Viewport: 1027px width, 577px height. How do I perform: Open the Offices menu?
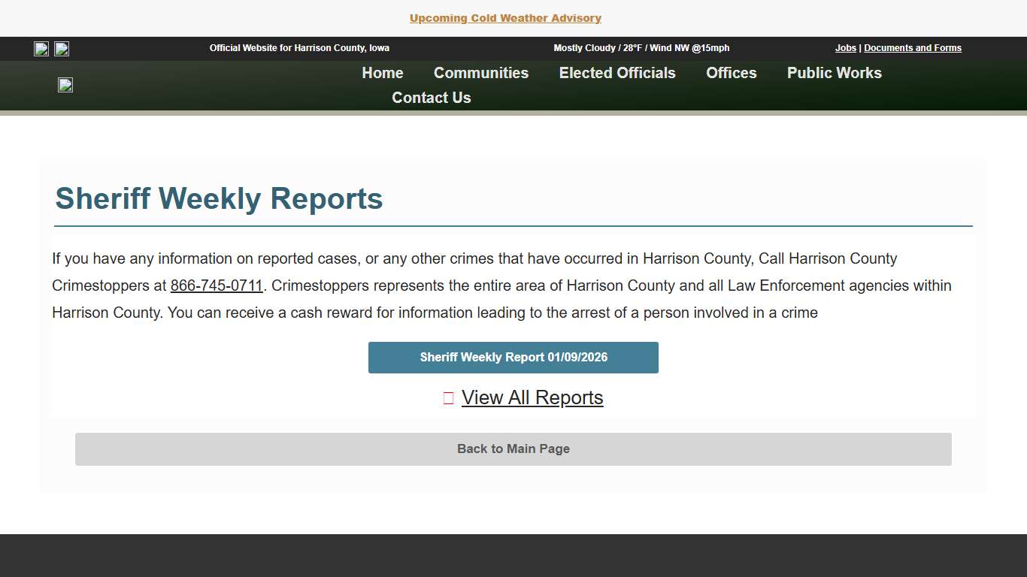[730, 73]
